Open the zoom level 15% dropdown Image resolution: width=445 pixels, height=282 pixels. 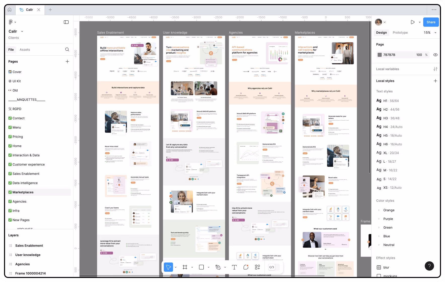[430, 32]
